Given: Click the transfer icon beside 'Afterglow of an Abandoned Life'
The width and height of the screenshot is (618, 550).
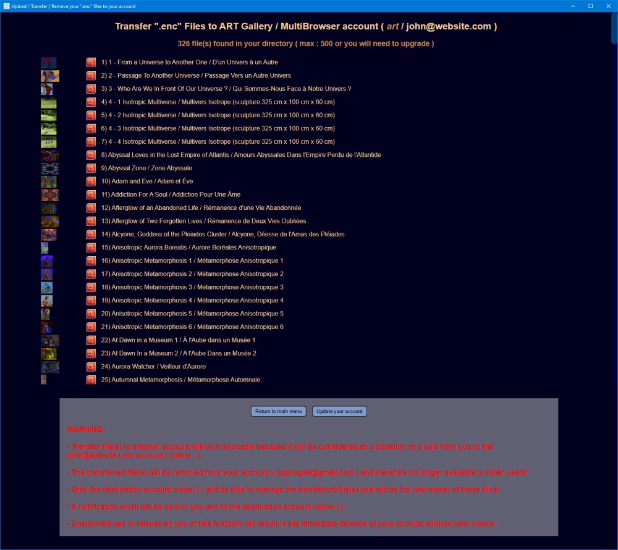Looking at the screenshot, I should [91, 208].
